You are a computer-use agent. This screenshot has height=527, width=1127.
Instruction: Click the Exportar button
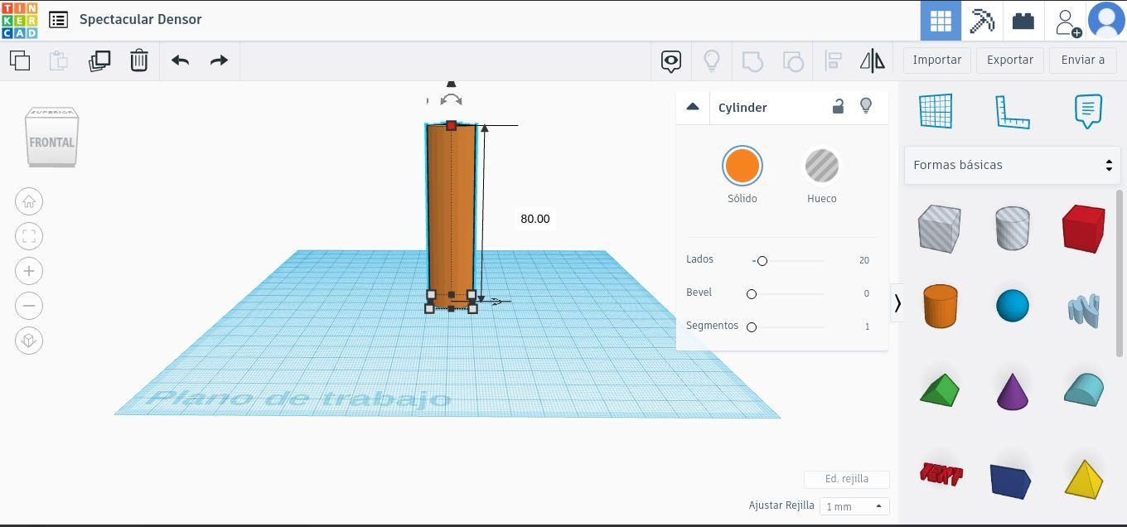[x=1010, y=60]
